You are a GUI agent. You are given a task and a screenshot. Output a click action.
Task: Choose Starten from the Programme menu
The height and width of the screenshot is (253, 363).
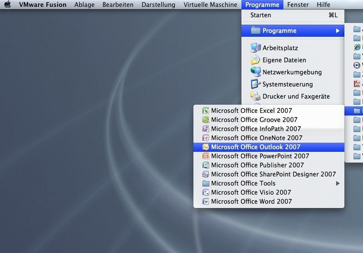[293, 15]
